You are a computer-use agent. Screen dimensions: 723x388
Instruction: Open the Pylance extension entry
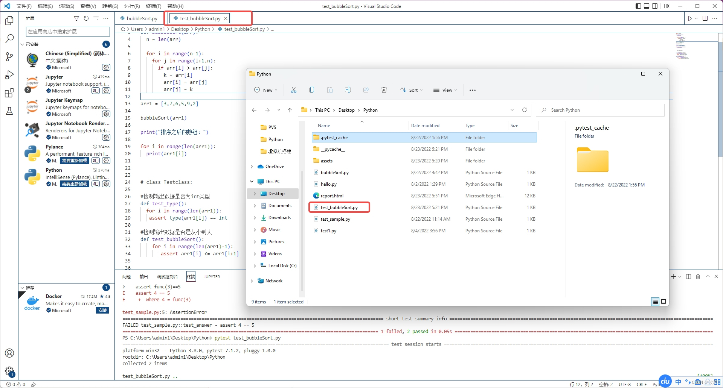[67, 154]
